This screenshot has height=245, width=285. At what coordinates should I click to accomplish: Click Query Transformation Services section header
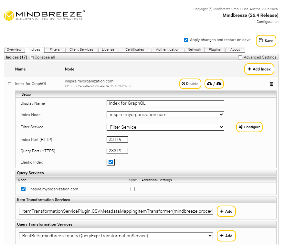tap(146, 224)
